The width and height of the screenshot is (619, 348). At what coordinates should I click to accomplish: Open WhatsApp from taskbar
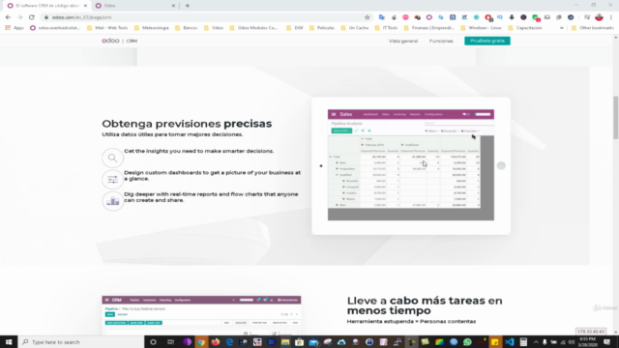click(x=467, y=342)
